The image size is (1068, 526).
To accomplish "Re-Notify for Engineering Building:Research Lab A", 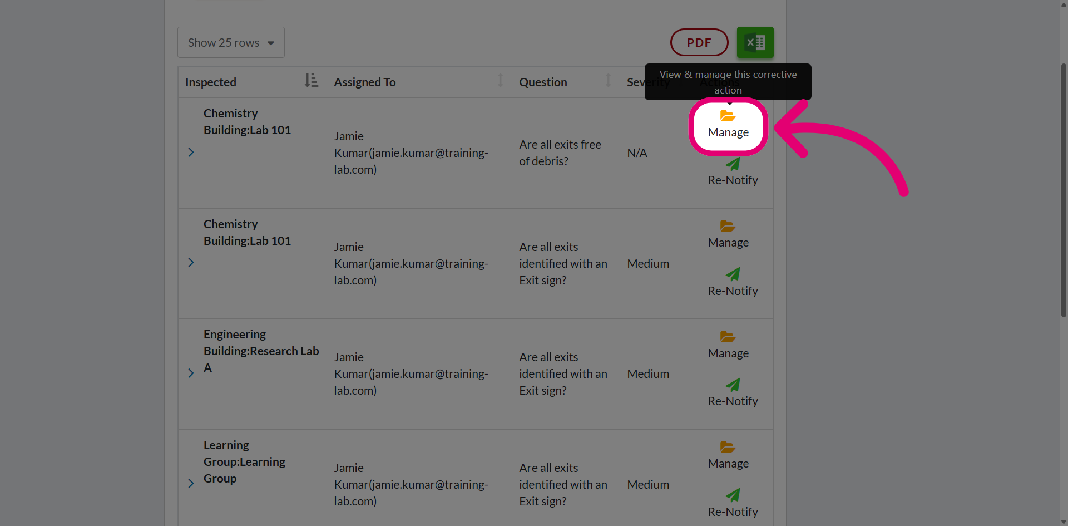I will click(x=733, y=393).
